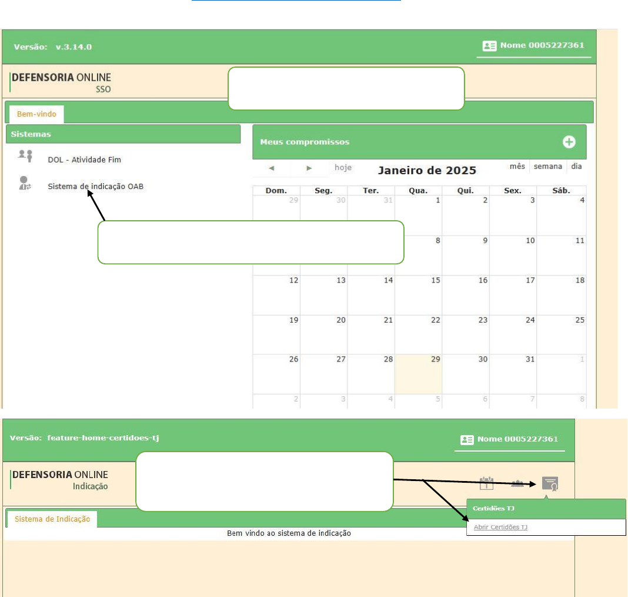Click the group people icon in Indicação toolbar
628x597 pixels.
[x=517, y=483]
